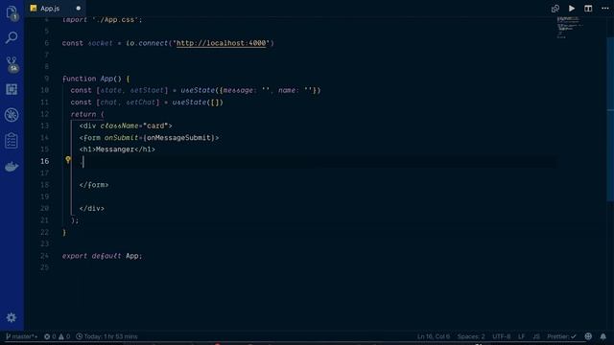The width and height of the screenshot is (614, 345).
Task: Open the Manage settings gear
Action: [12, 317]
